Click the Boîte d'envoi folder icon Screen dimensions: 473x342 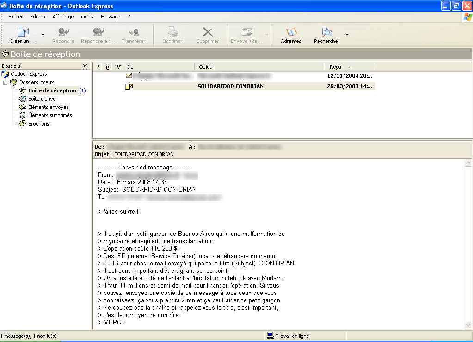(x=23, y=99)
